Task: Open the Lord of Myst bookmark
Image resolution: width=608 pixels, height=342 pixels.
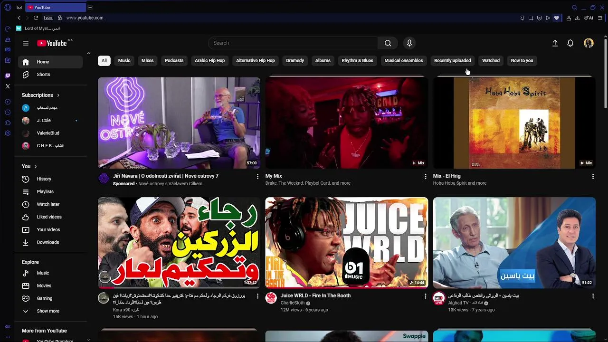Action: coord(38,28)
